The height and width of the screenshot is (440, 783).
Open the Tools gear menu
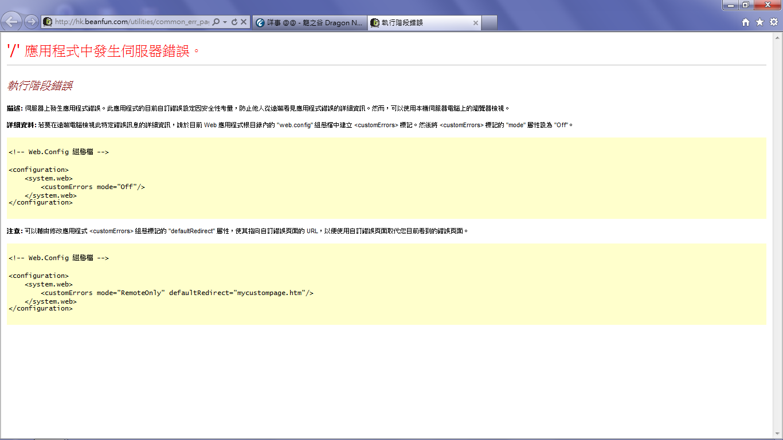(x=773, y=22)
